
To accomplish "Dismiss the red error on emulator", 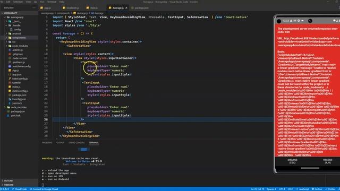I will pyautogui.click(x=292, y=161).
